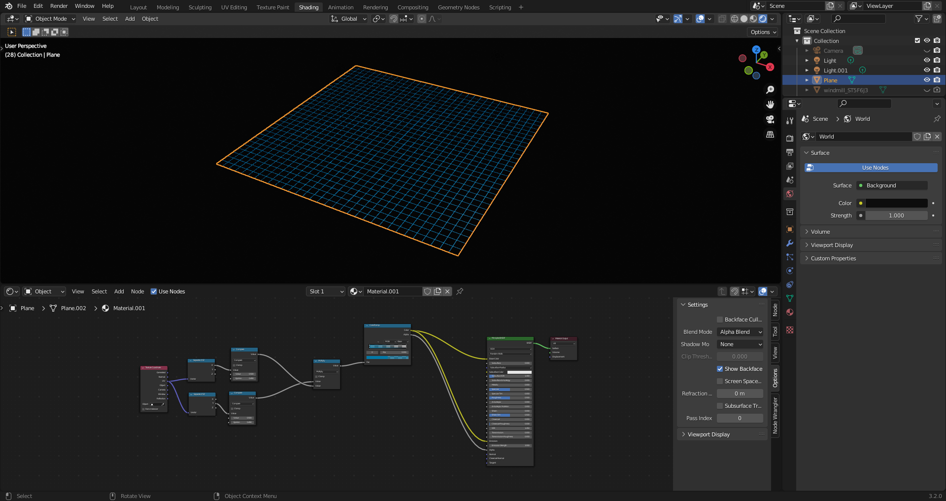Image resolution: width=946 pixels, height=501 pixels.
Task: Open the Modifier wrench properties tab
Action: pos(790,243)
